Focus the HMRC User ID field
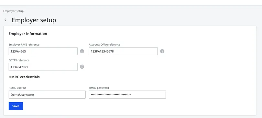 pos(47,95)
